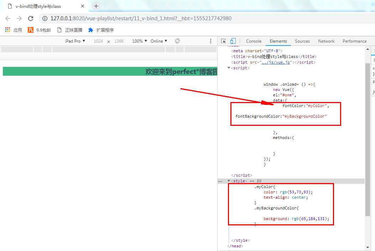Click the .myColor{ selector text
Image resolution: width=375 pixels, height=251 pixels.
tap(265, 187)
